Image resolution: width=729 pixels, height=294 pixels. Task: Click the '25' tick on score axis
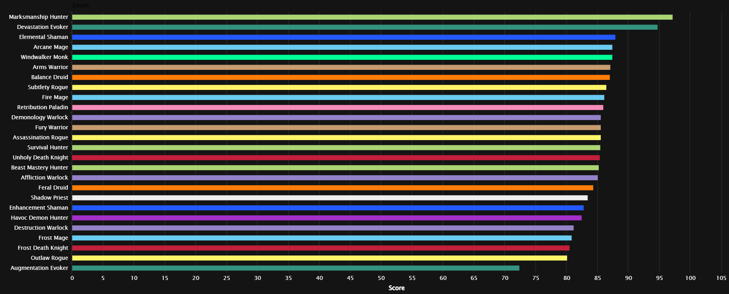227,278
